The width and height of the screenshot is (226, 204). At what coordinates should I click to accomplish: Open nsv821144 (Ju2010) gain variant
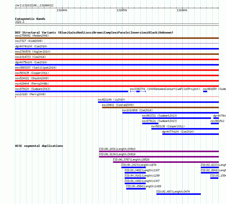(158, 102)
